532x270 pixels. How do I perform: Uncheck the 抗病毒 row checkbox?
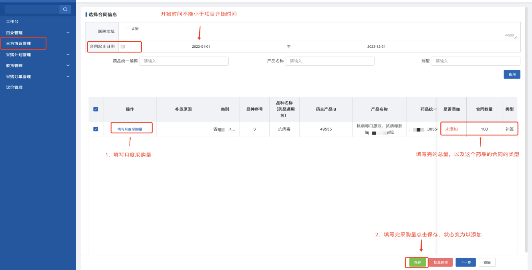[96, 129]
